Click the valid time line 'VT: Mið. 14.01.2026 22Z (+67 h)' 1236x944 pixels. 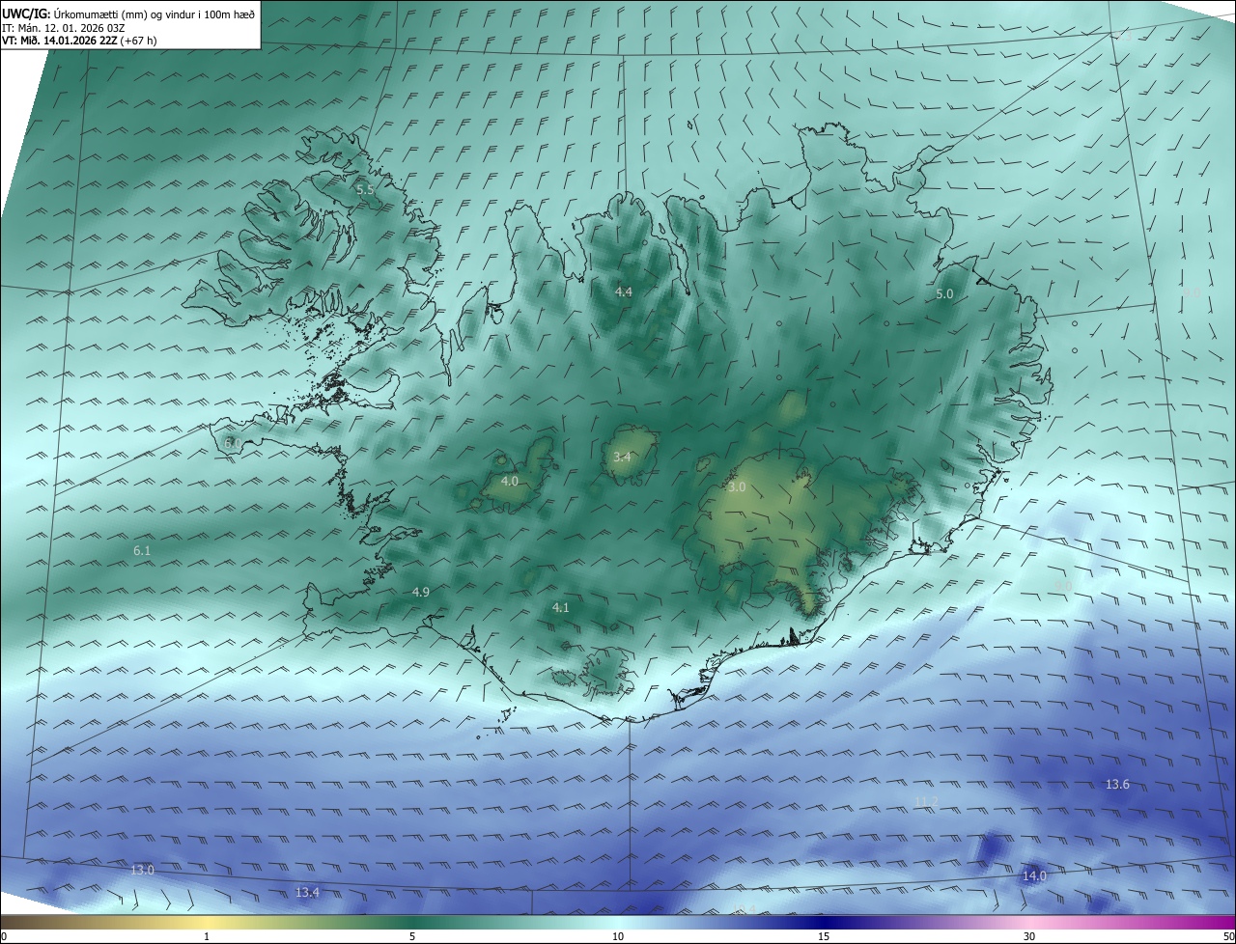pyautogui.click(x=79, y=41)
